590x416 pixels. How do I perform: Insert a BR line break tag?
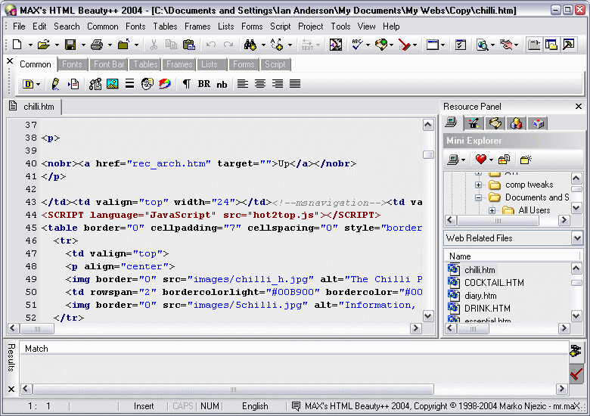coord(204,84)
